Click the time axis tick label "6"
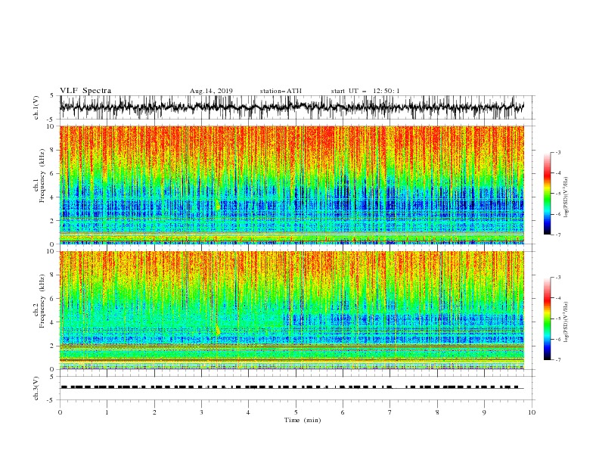 pyautogui.click(x=343, y=412)
